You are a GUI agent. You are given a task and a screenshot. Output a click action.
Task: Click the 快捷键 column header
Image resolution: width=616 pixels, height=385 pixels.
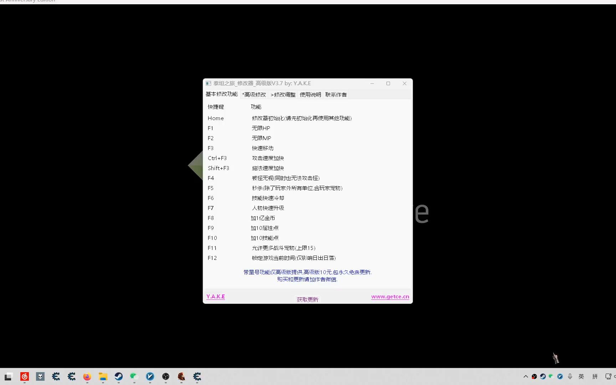pos(216,107)
